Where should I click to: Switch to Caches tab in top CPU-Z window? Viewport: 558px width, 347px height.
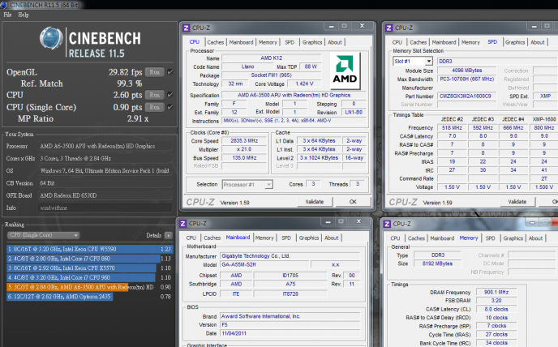pos(216,42)
